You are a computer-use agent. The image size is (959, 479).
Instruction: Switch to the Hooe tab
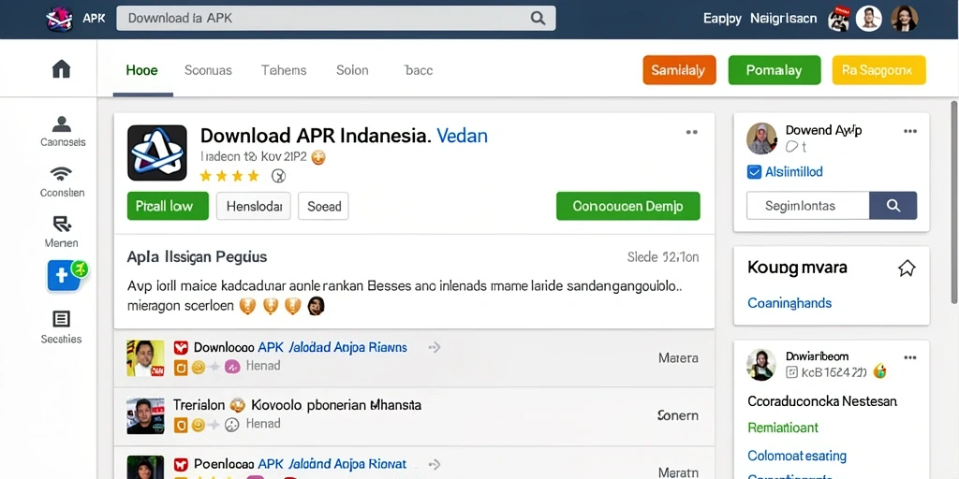click(142, 70)
